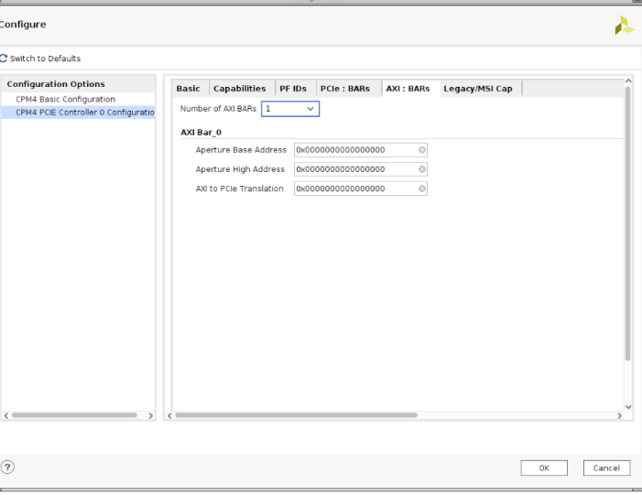Click the AXI Bar_0 section heading

coord(201,133)
